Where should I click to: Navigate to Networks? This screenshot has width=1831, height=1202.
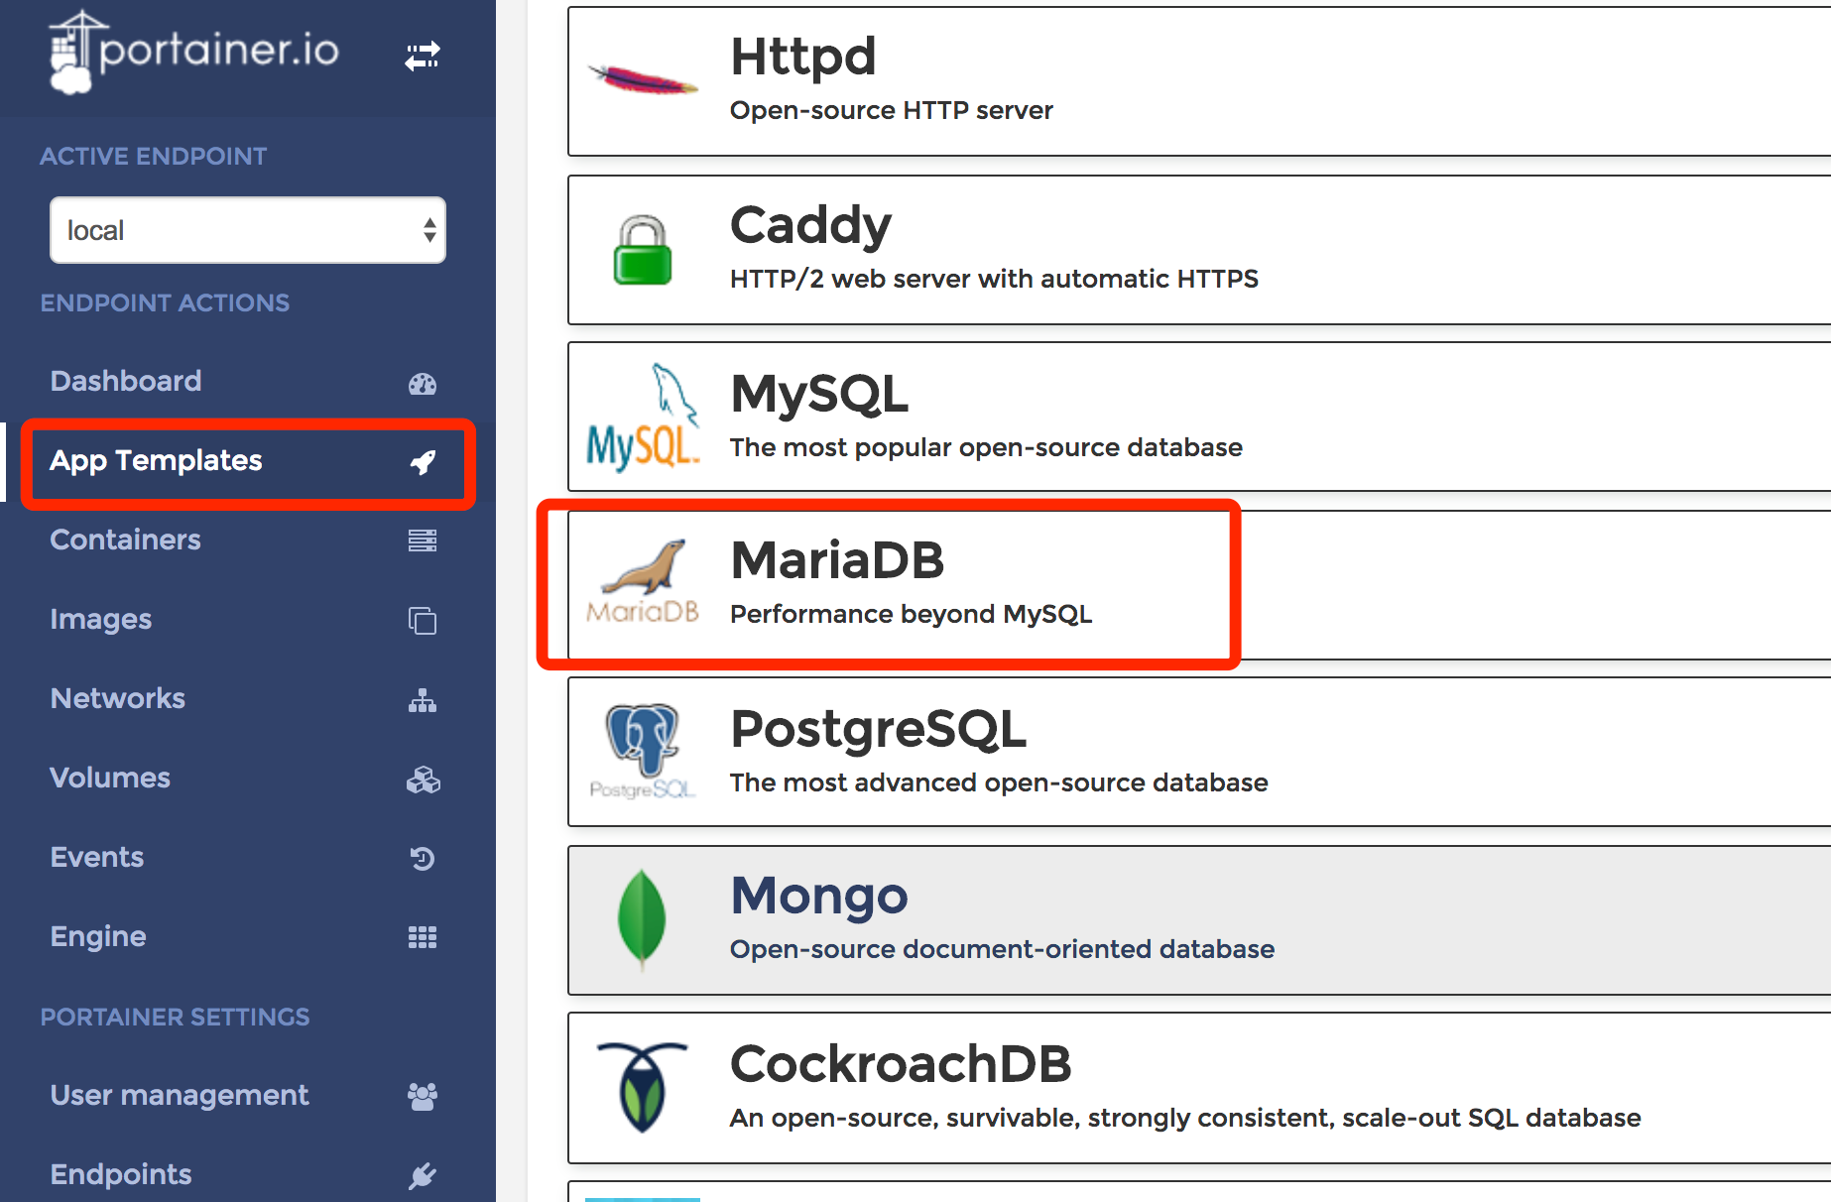[x=117, y=698]
